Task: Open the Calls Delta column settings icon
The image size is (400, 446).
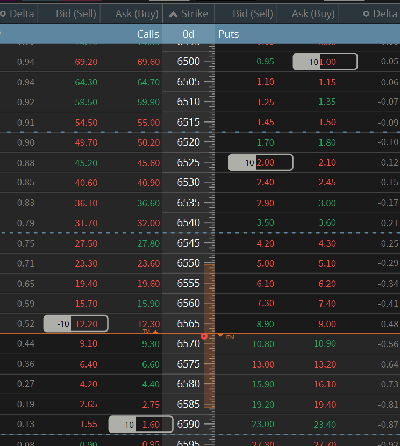Action: click(3, 13)
